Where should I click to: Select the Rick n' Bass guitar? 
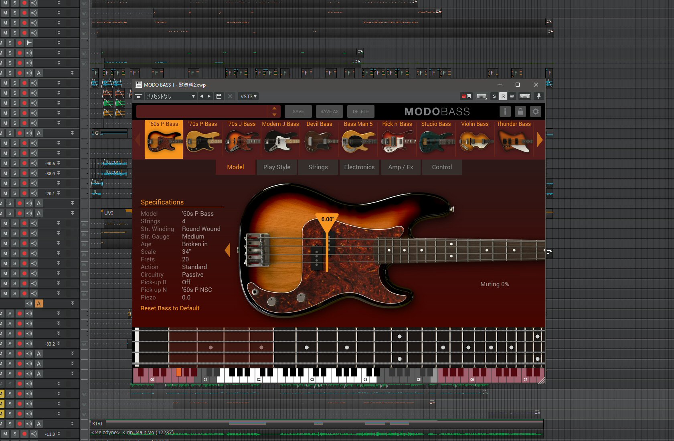click(397, 139)
